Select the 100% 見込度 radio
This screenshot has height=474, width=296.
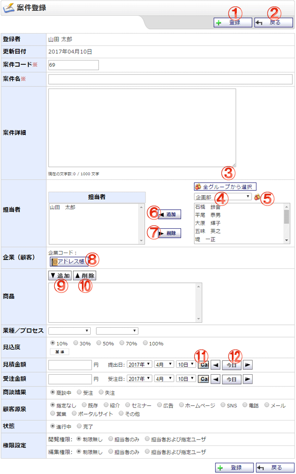(x=146, y=343)
